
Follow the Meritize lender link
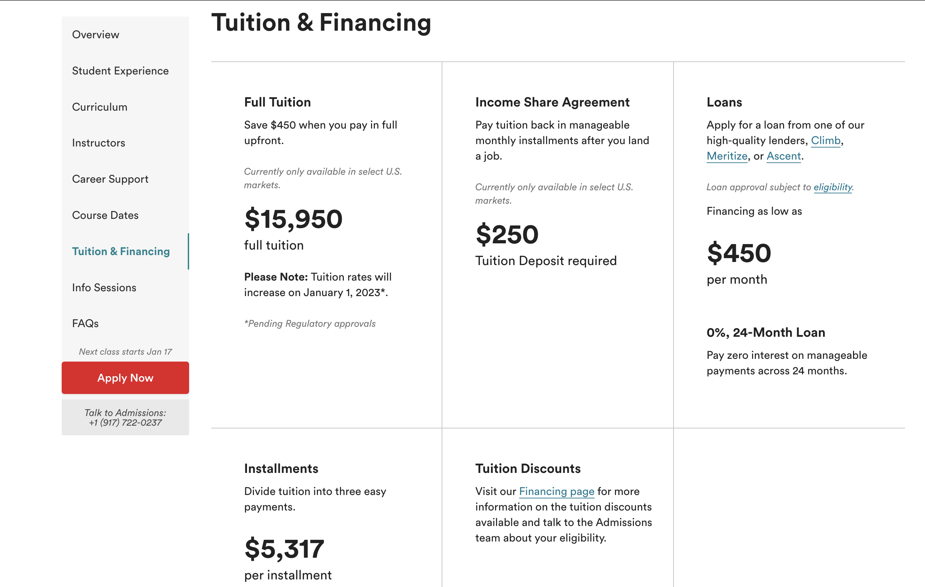click(x=727, y=156)
